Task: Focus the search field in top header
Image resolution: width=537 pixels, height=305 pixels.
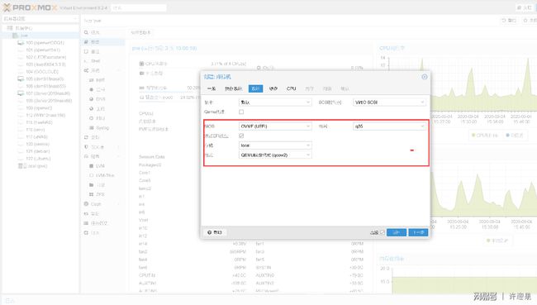Action: coord(139,7)
